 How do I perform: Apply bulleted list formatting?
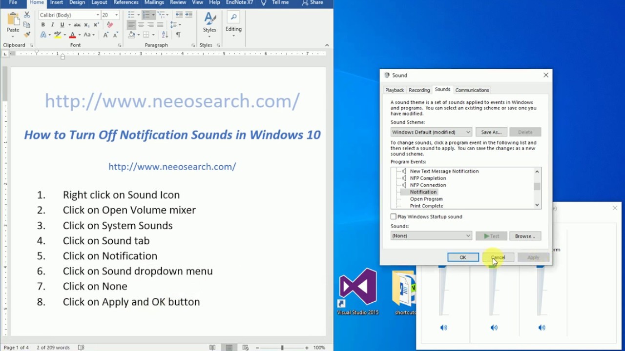[x=131, y=15]
